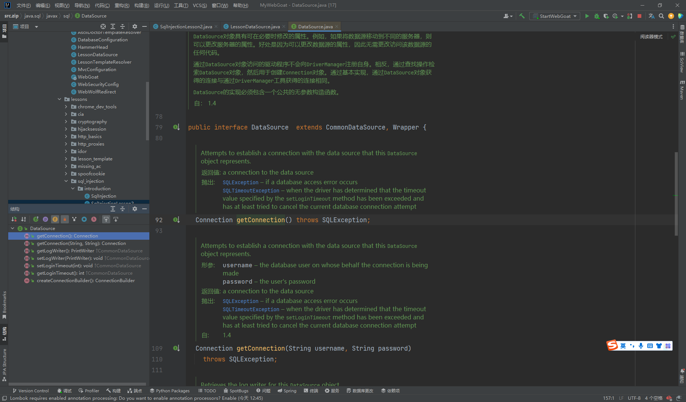This screenshot has height=402, width=686.
Task: Toggle show anonymous classes circle filter
Action: point(84,219)
